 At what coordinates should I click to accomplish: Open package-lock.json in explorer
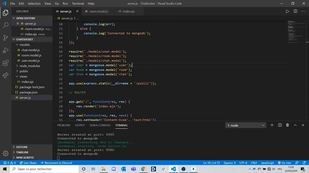[32, 87]
